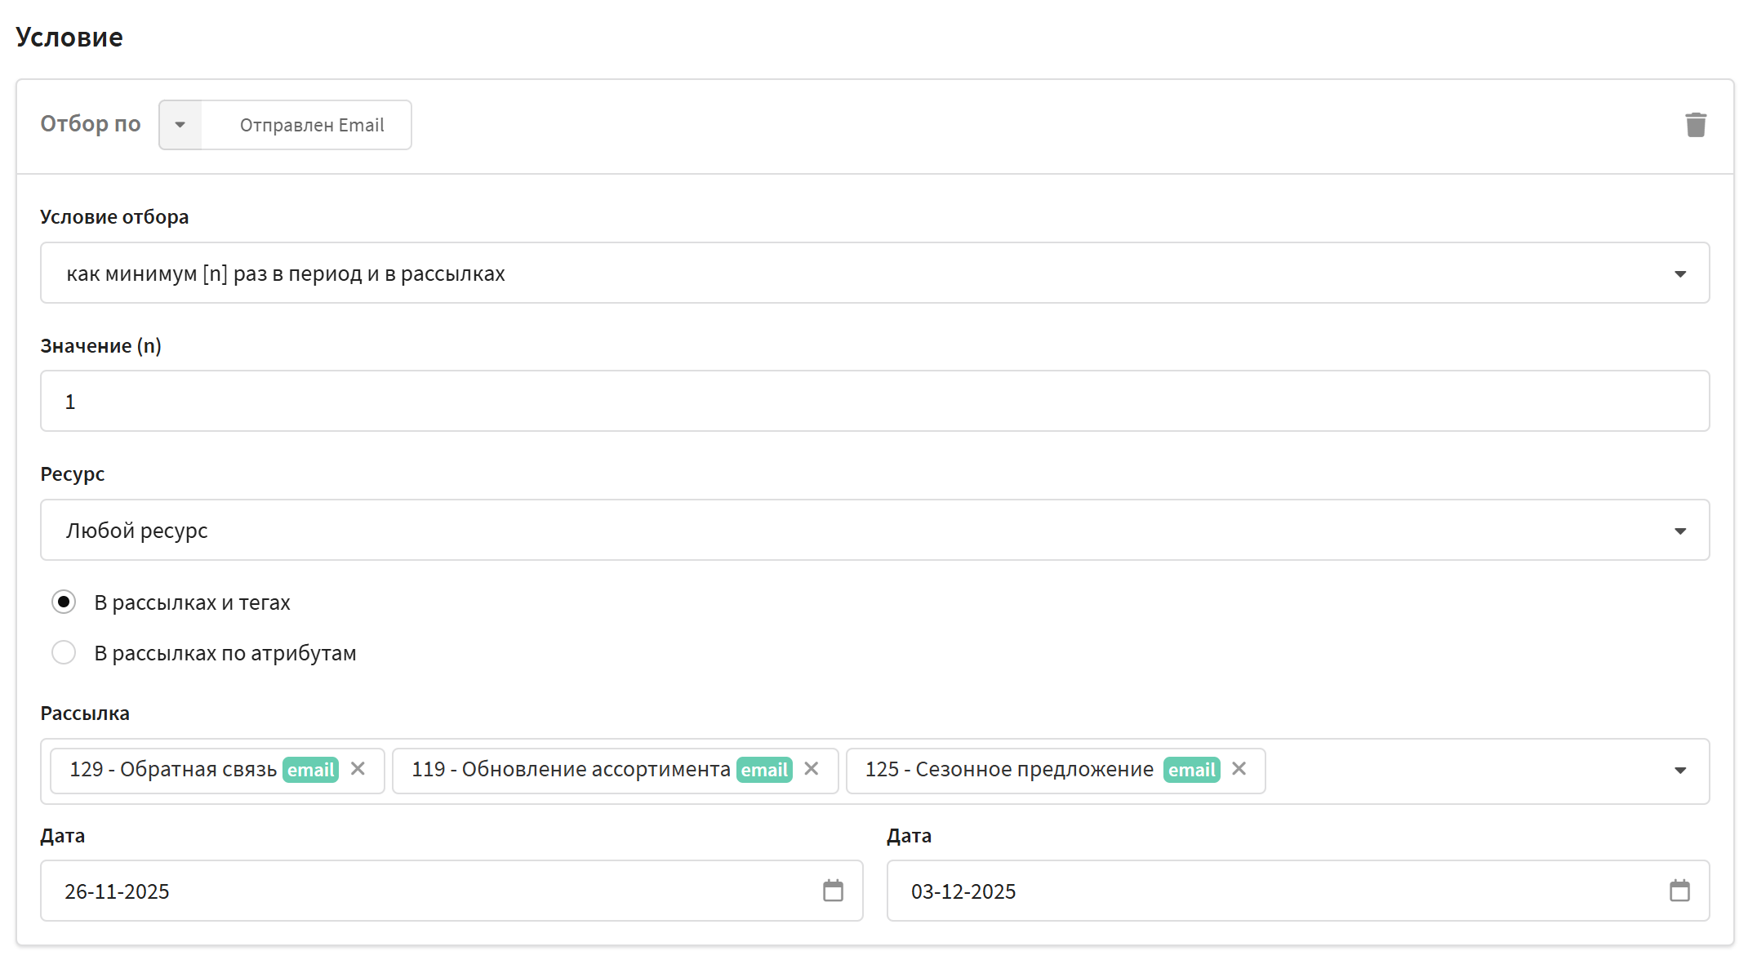Focus the Значение (n) input field
The image size is (1748, 960).
click(874, 402)
